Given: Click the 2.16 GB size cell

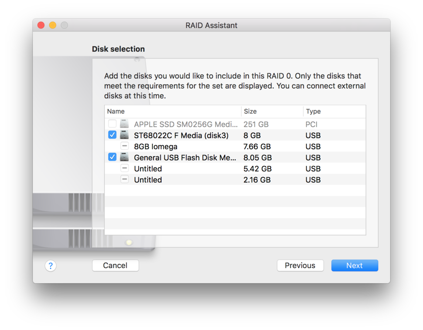Looking at the screenshot, I should [x=257, y=180].
